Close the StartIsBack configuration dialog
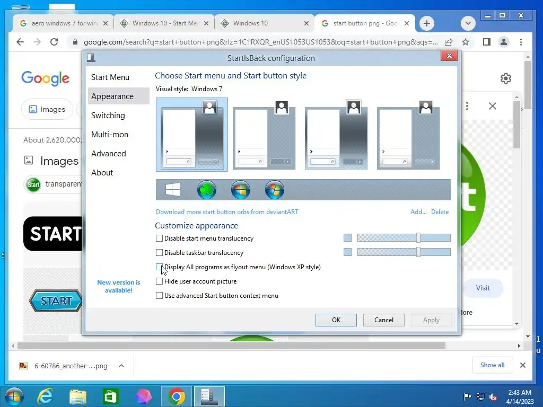543x407 pixels. point(449,56)
